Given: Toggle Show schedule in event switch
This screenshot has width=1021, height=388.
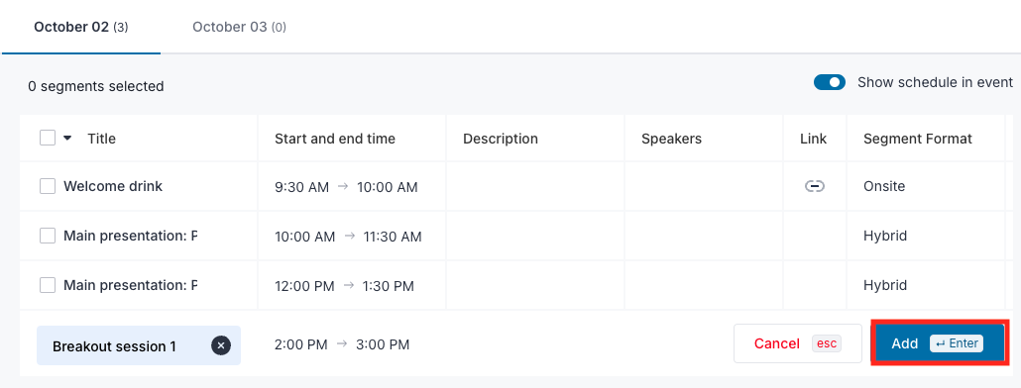Looking at the screenshot, I should pos(830,82).
